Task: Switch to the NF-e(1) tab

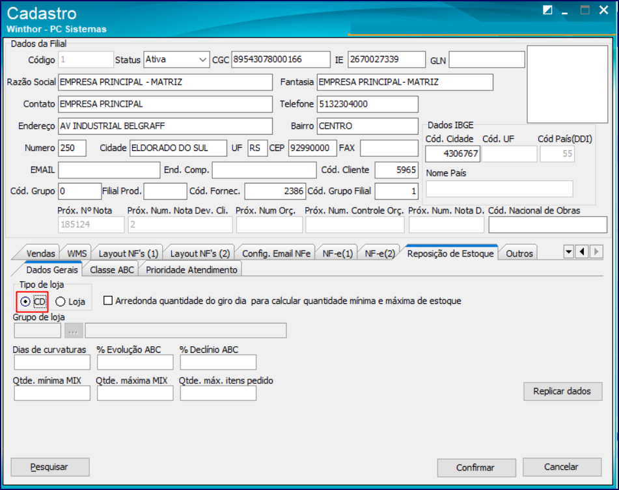Action: [x=338, y=253]
